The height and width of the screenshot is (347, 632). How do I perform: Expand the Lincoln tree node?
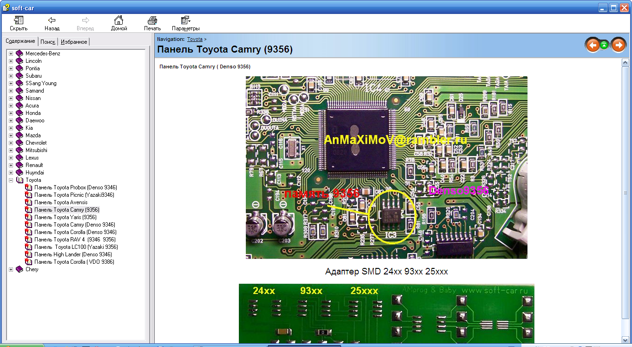coord(11,61)
